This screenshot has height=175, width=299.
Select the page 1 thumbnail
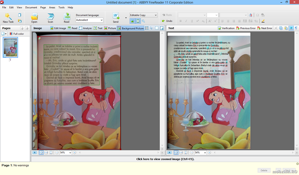tap(10, 47)
